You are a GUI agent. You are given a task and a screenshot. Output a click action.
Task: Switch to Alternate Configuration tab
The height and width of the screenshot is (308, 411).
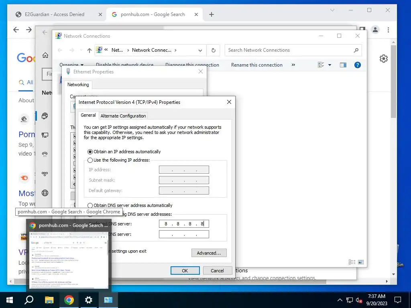pyautogui.click(x=123, y=116)
